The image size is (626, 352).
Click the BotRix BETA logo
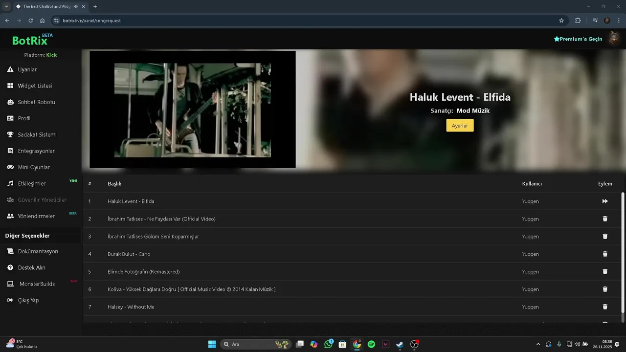(x=32, y=40)
